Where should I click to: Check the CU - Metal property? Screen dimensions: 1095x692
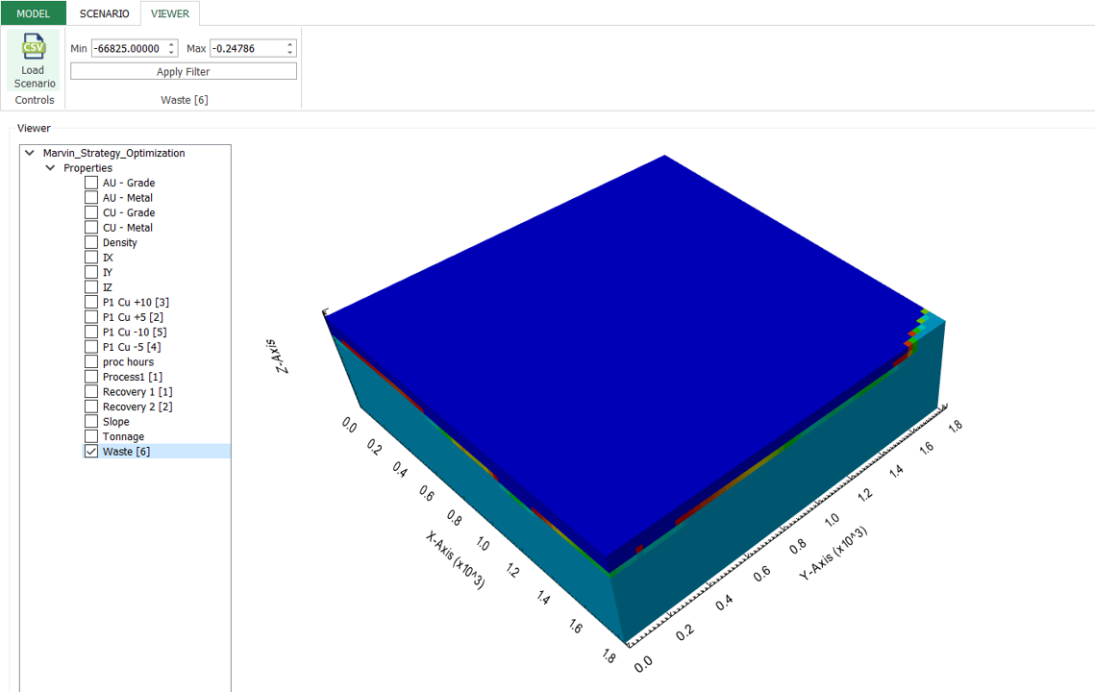point(91,228)
